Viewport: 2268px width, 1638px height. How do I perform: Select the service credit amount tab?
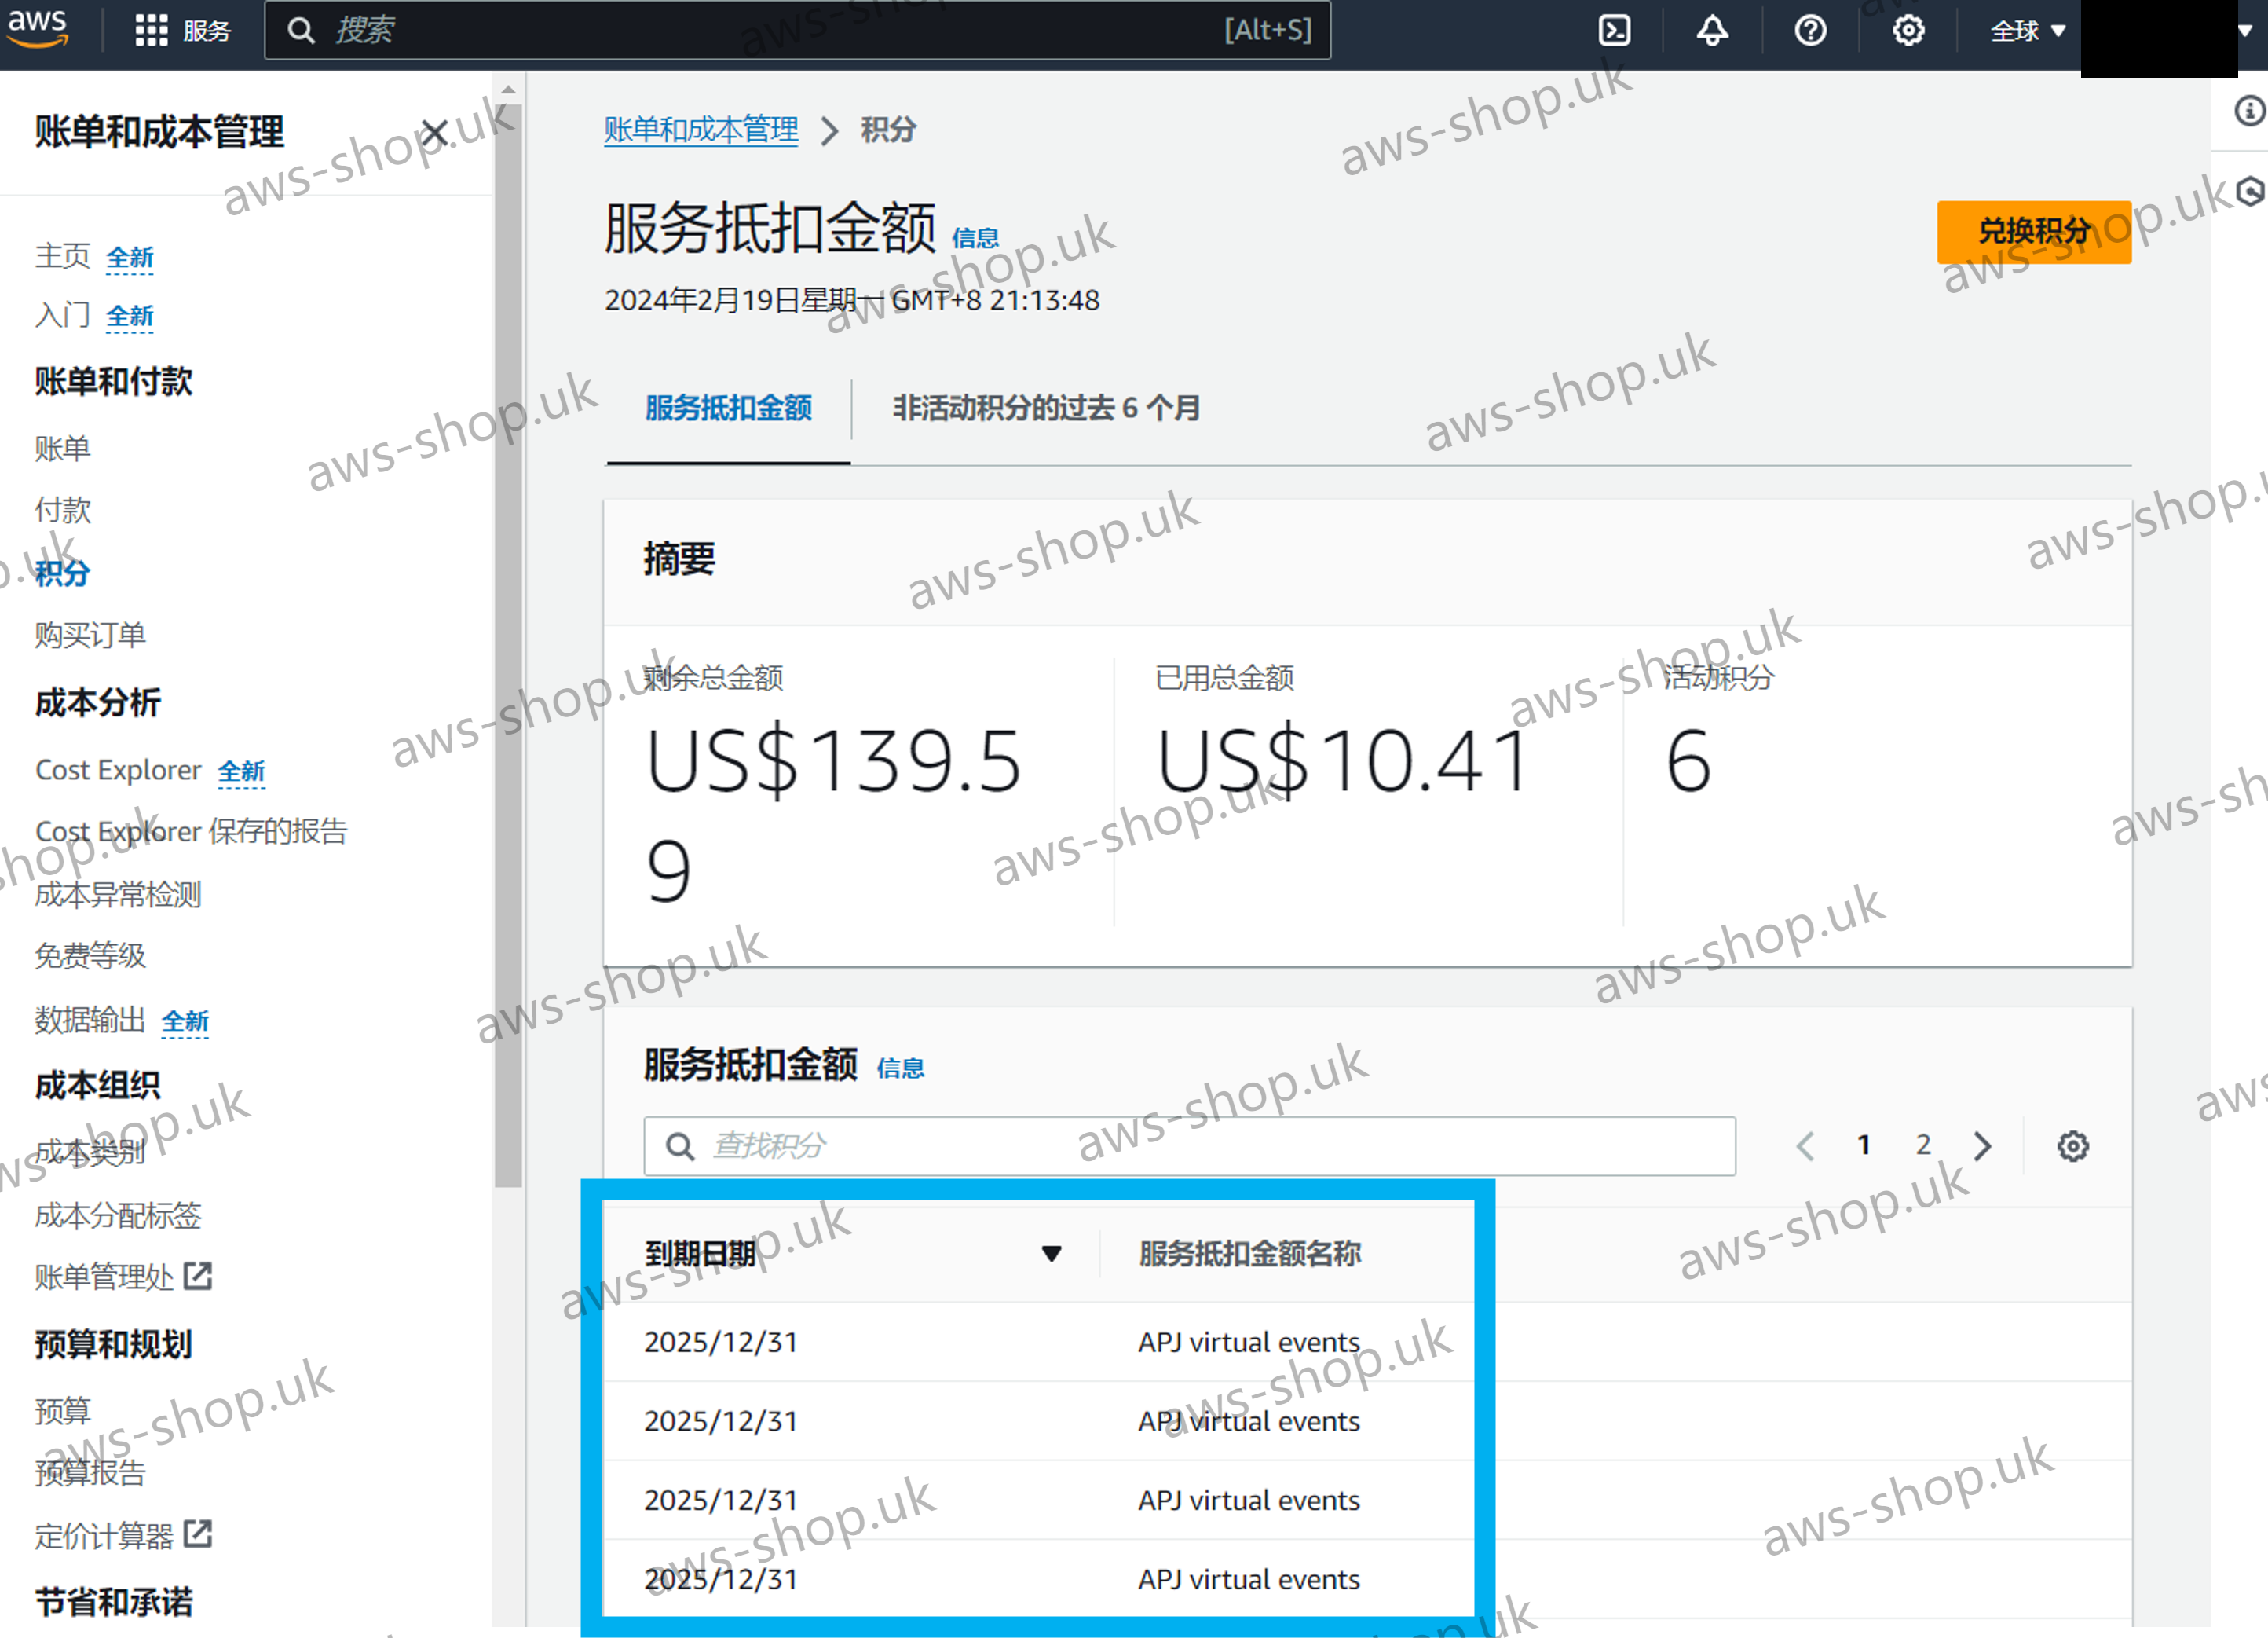[x=728, y=409]
